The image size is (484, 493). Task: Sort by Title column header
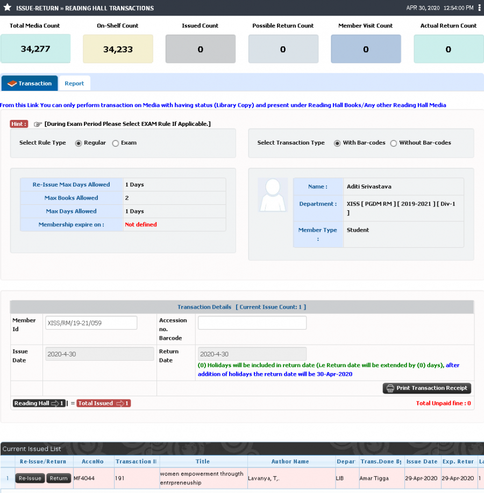[x=203, y=461]
